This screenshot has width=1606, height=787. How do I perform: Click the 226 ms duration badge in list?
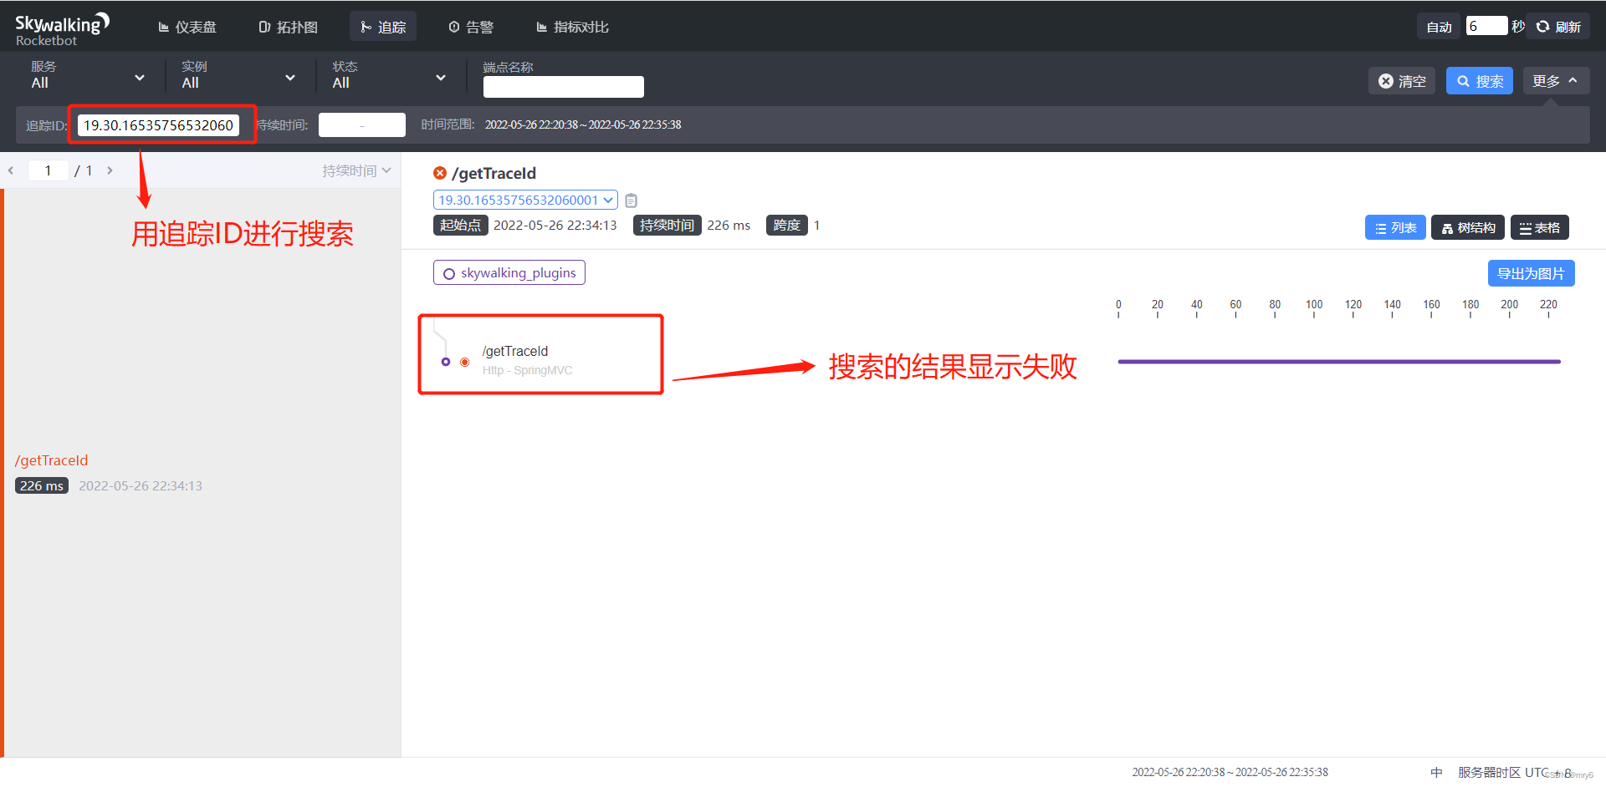pos(42,485)
